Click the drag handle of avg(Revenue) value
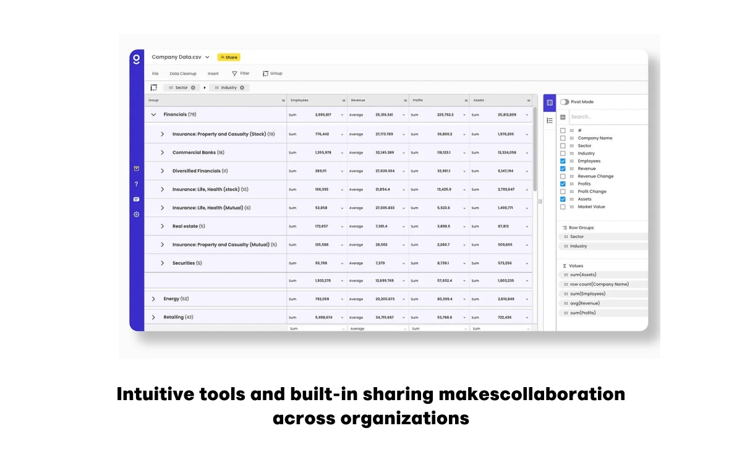 (x=565, y=304)
